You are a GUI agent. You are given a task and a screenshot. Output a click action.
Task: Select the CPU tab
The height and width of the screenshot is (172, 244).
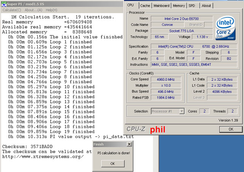(131, 5)
